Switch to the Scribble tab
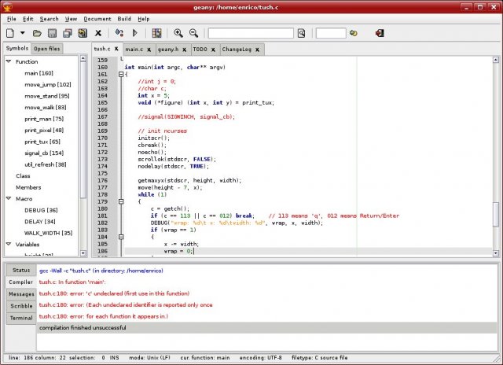The image size is (503, 365). [21, 306]
